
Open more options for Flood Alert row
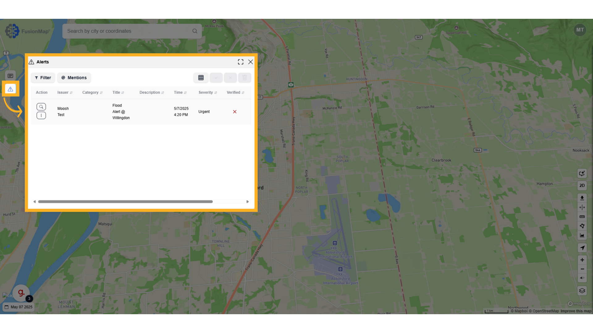point(41,115)
